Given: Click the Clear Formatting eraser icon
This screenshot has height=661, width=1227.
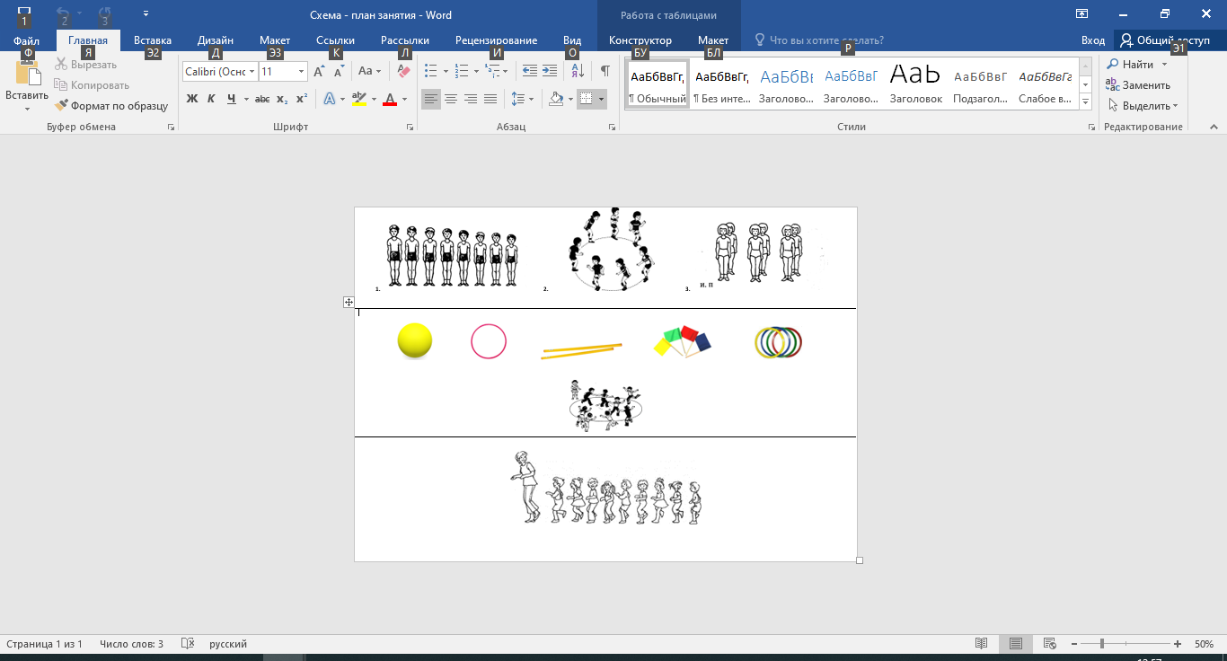Looking at the screenshot, I should 403,71.
